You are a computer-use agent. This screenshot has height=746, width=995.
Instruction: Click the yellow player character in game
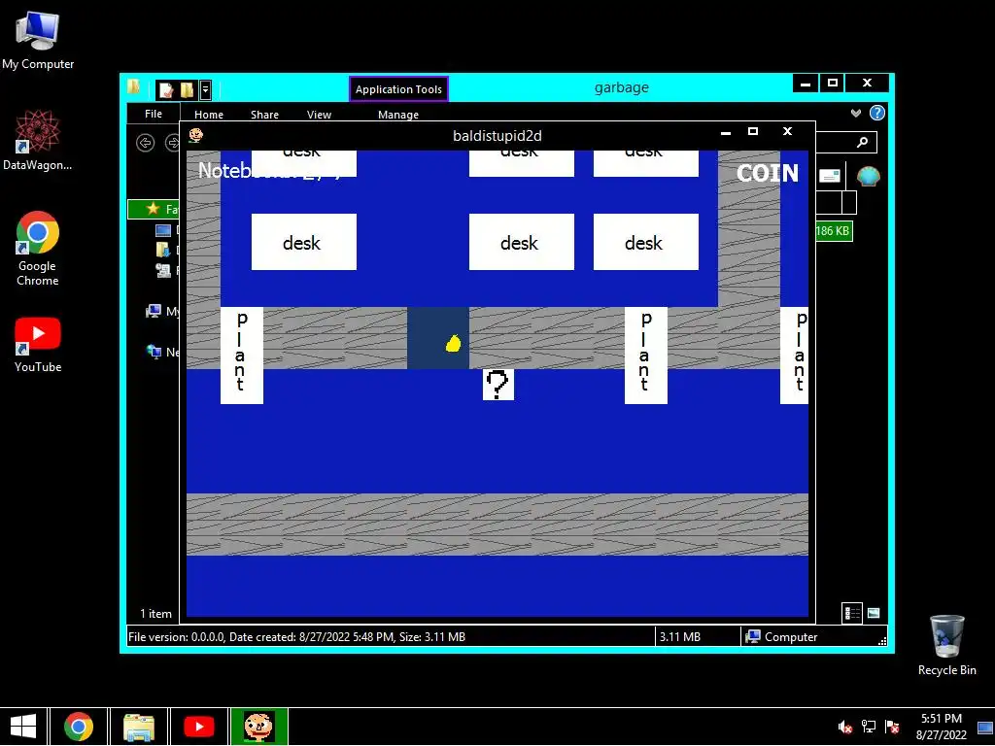pos(453,343)
